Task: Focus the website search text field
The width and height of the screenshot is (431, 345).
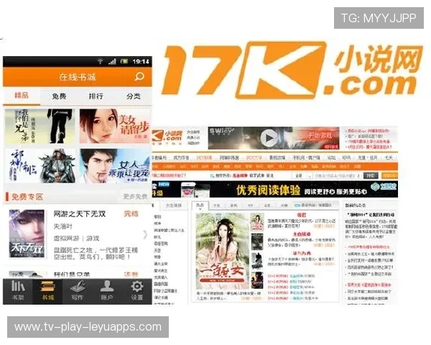Action: coord(338,175)
